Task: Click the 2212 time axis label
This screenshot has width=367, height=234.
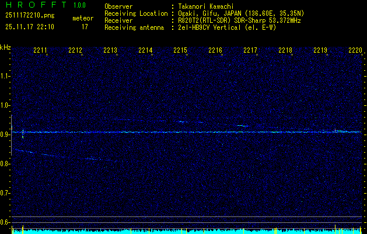Action: tap(75, 50)
